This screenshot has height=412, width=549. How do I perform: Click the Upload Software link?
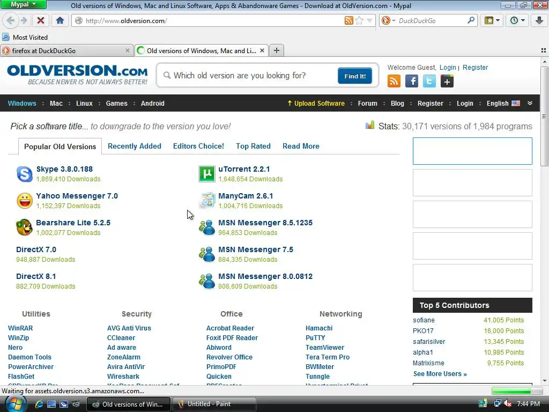tap(316, 104)
